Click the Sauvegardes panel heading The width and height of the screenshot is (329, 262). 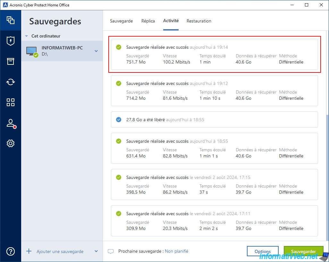(x=55, y=21)
